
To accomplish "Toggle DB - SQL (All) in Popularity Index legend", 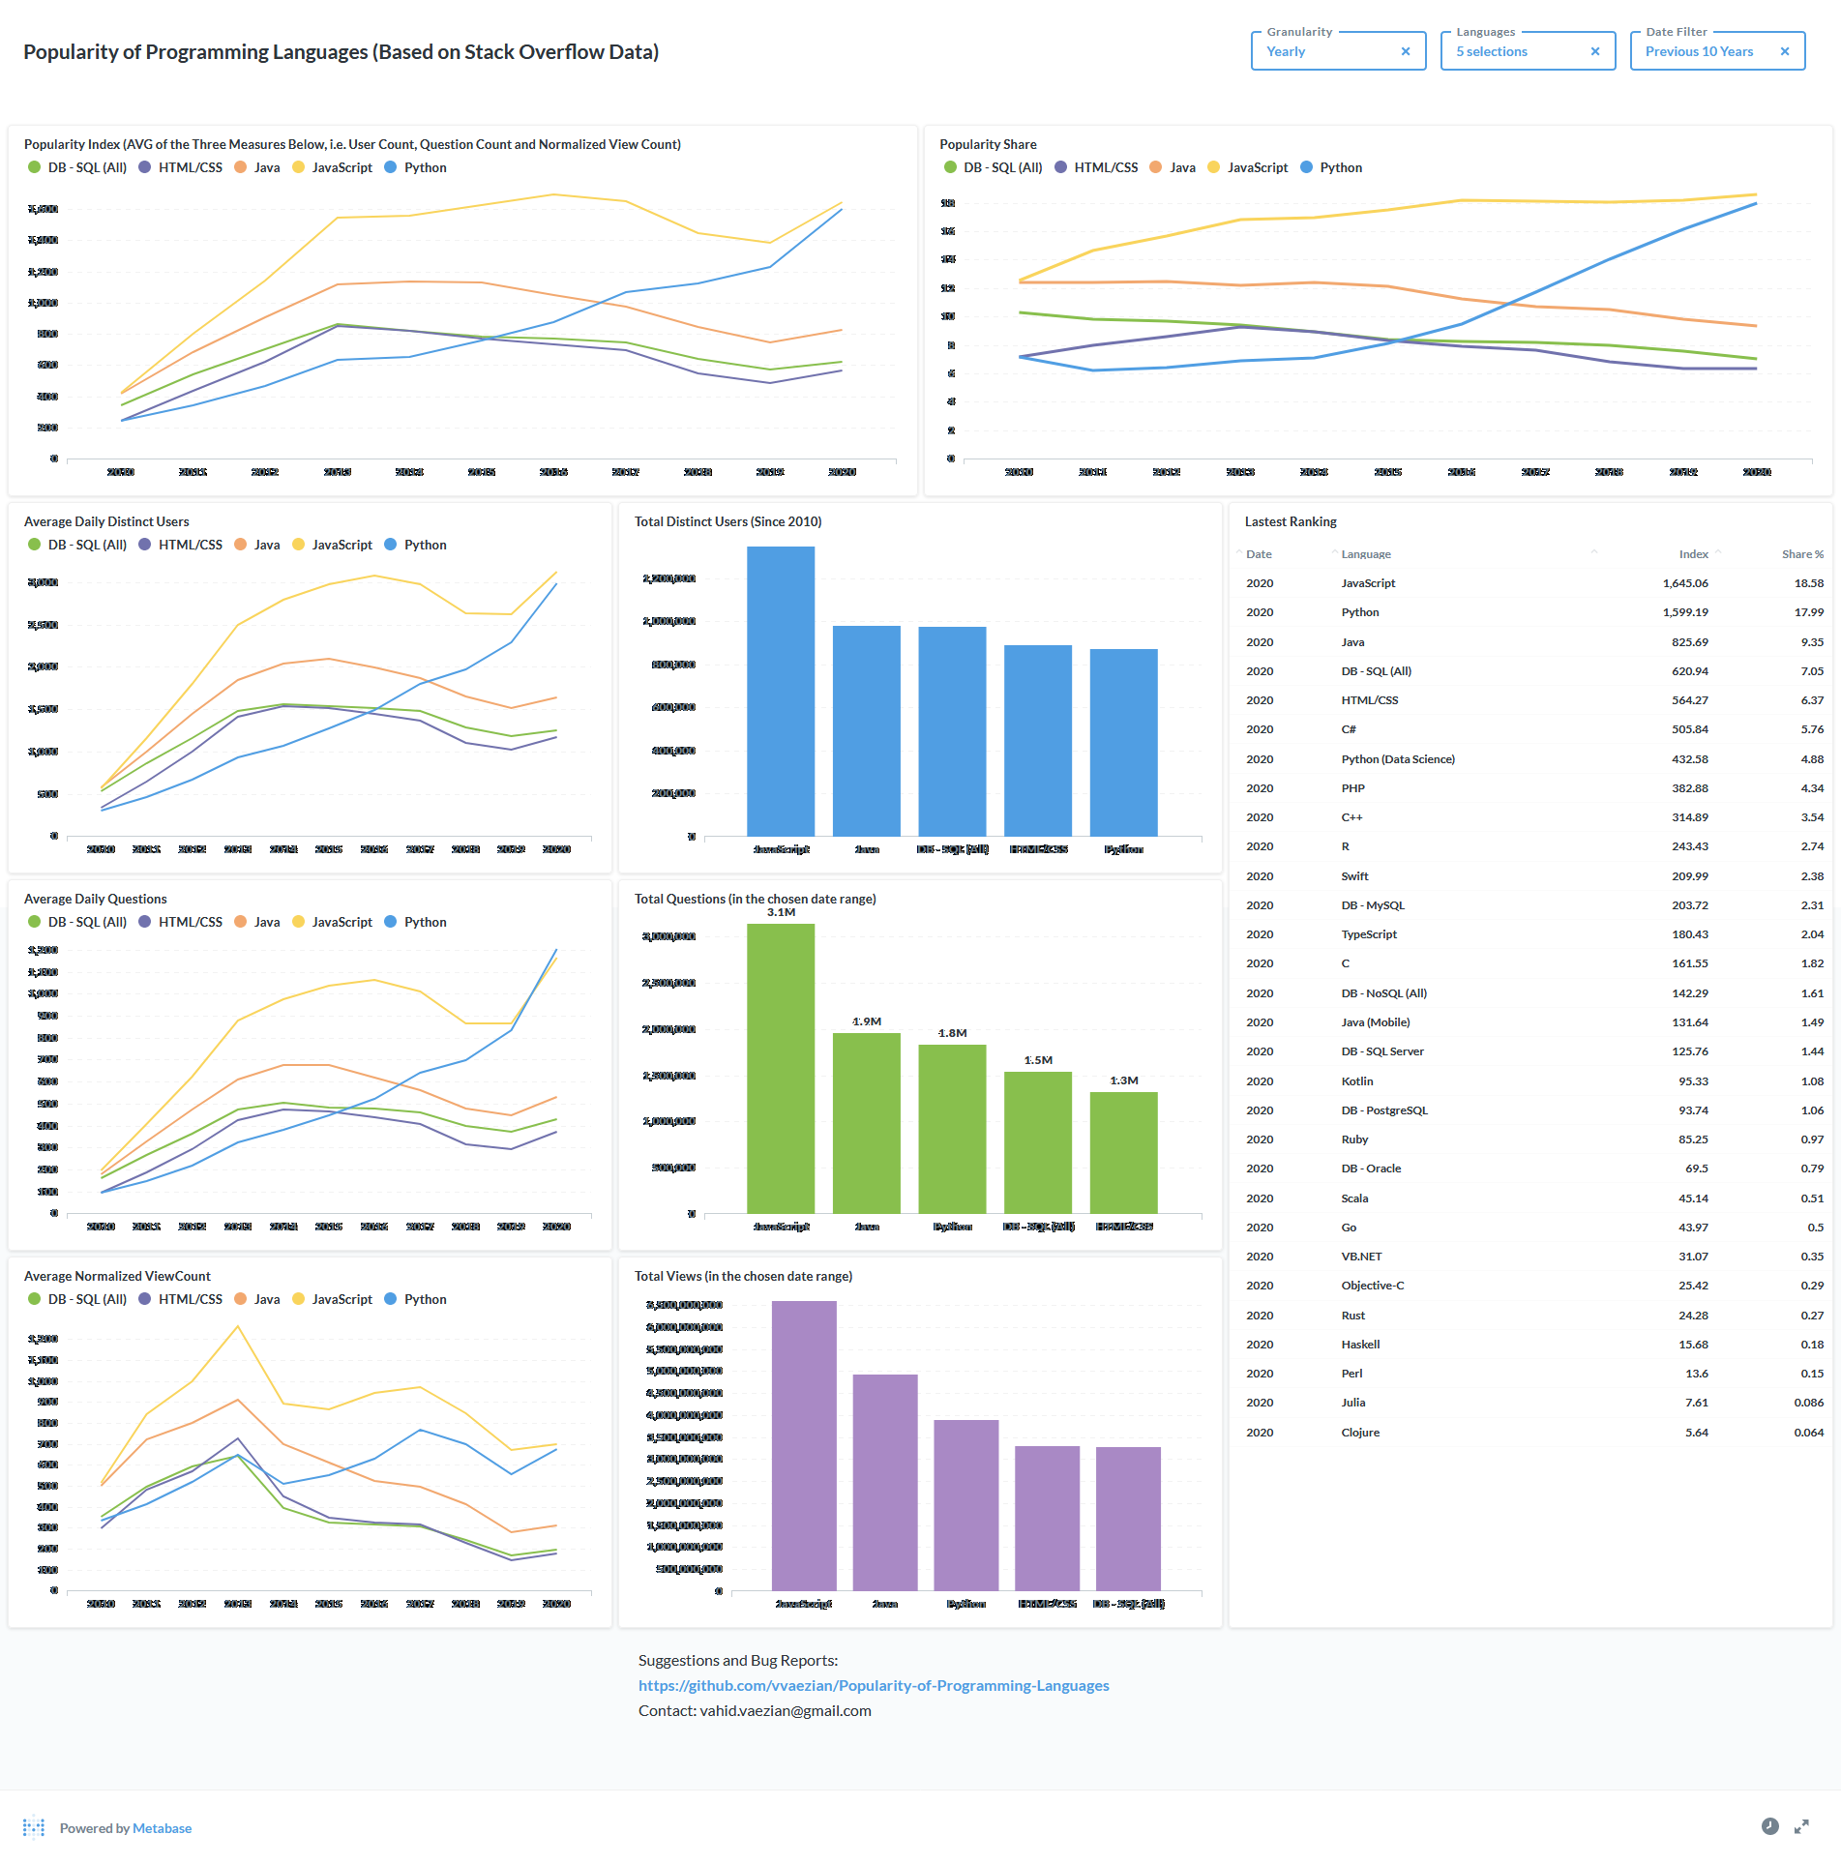I will click(x=77, y=167).
